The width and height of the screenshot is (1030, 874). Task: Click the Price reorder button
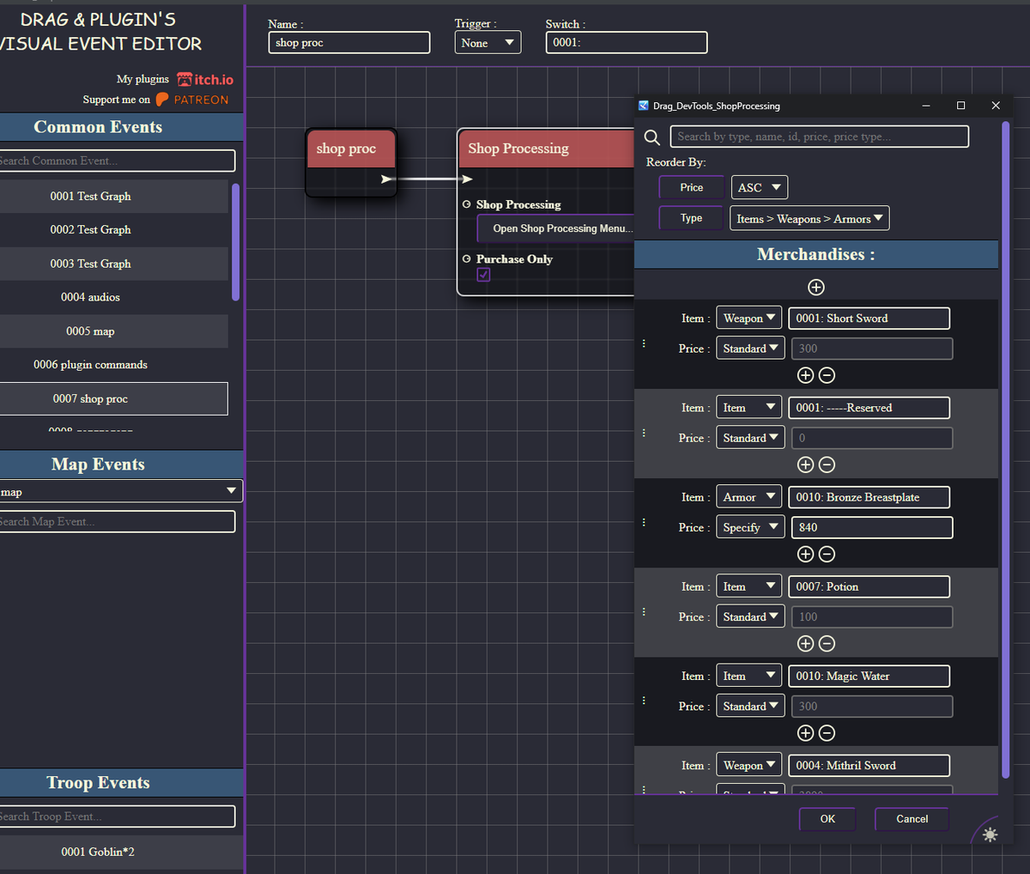691,187
